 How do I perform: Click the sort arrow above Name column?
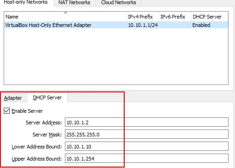pyautogui.click(x=65, y=13)
